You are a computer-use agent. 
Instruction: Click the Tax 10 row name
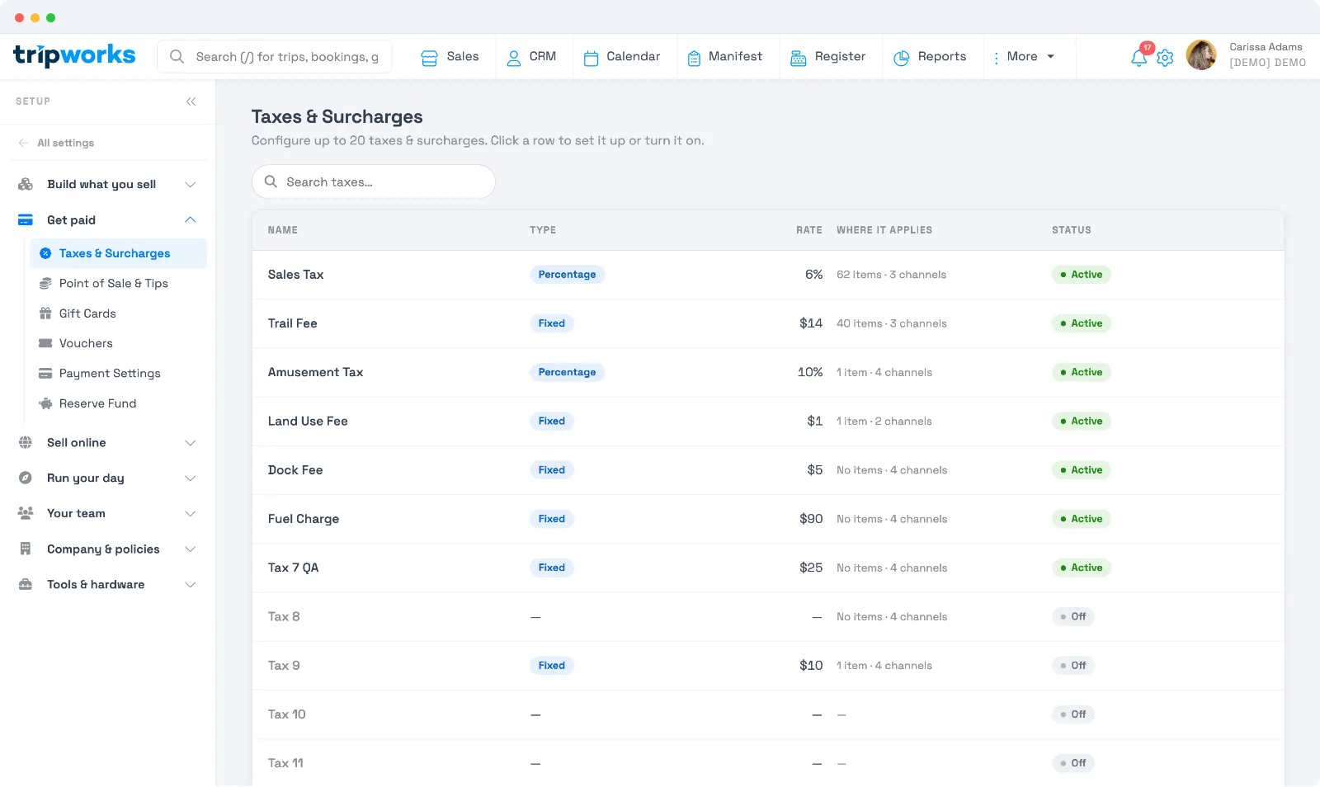286,714
